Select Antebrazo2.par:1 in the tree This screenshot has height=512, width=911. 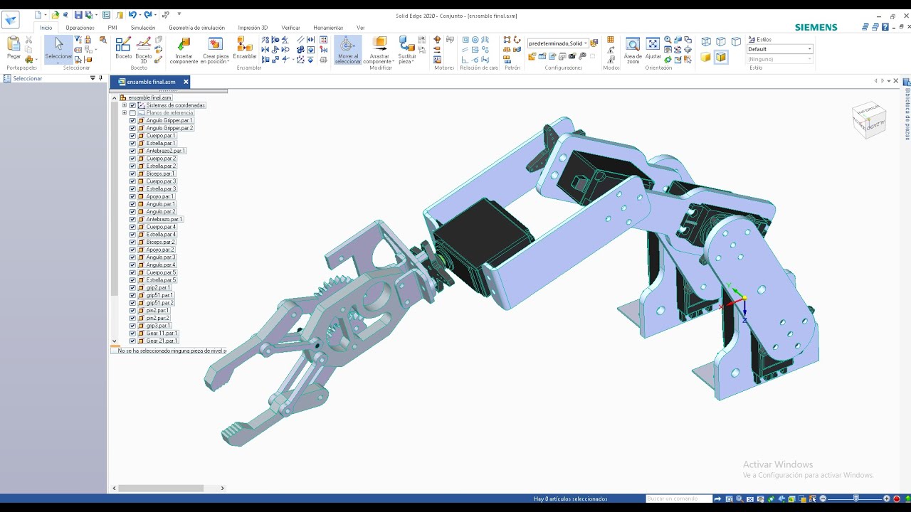[x=166, y=151]
